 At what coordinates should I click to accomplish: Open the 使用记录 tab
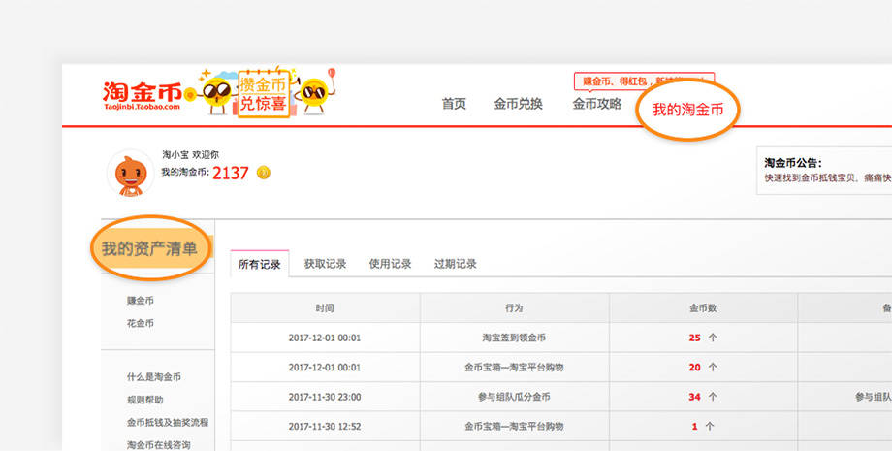coord(390,264)
